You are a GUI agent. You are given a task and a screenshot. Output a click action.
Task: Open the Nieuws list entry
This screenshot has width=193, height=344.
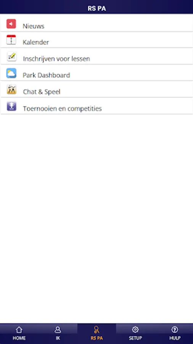click(96, 23)
